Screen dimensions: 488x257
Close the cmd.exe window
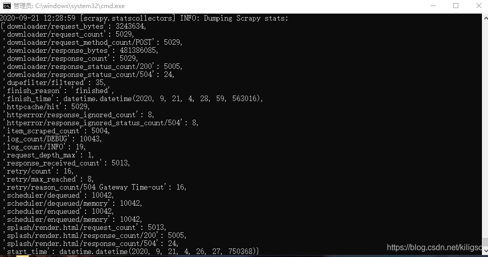coord(478,6)
